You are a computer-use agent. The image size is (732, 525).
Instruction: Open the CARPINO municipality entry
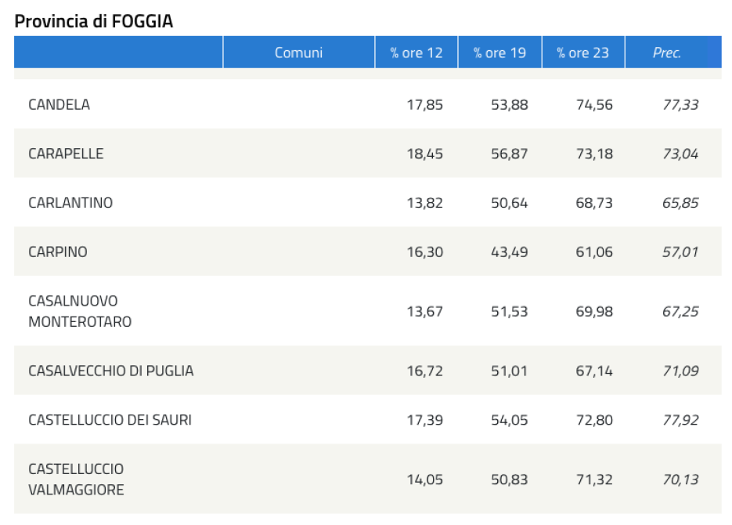click(x=58, y=252)
